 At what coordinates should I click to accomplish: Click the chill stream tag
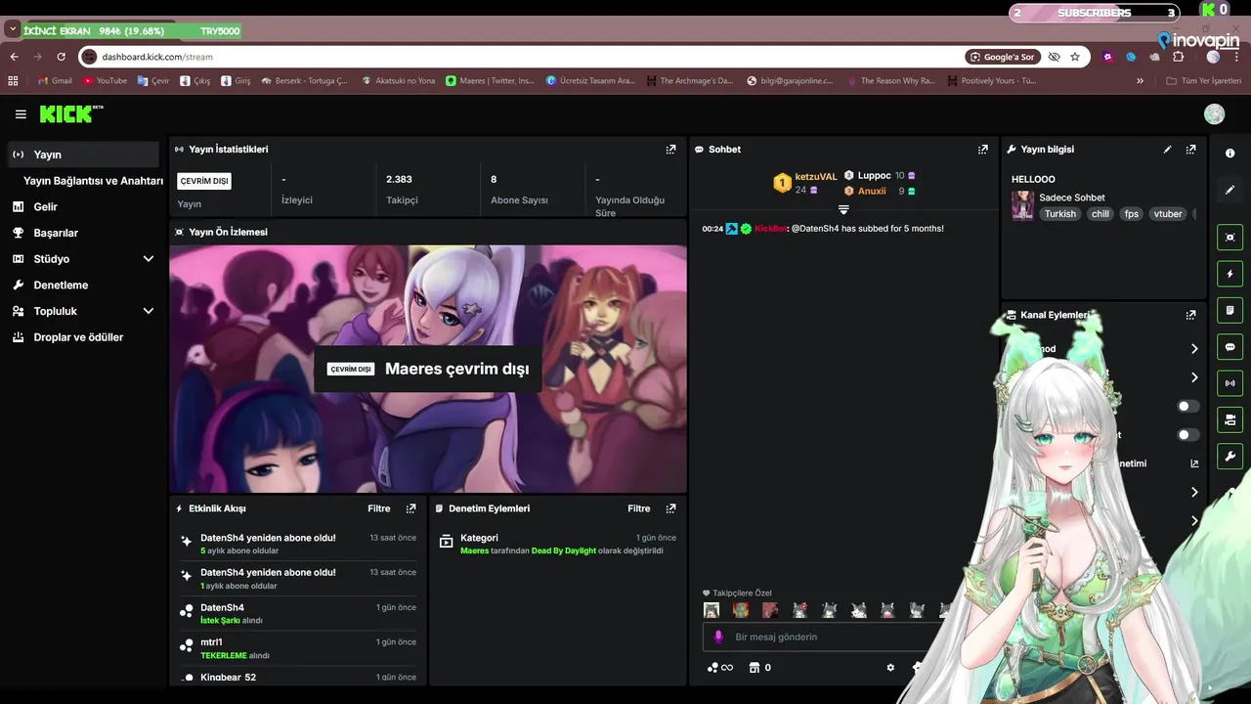coord(1100,214)
